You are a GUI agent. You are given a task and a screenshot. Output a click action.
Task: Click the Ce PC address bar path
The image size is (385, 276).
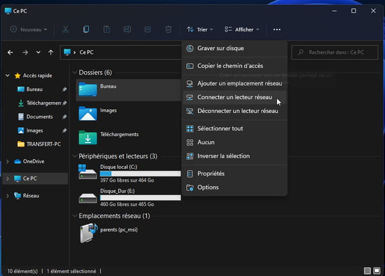pos(87,52)
